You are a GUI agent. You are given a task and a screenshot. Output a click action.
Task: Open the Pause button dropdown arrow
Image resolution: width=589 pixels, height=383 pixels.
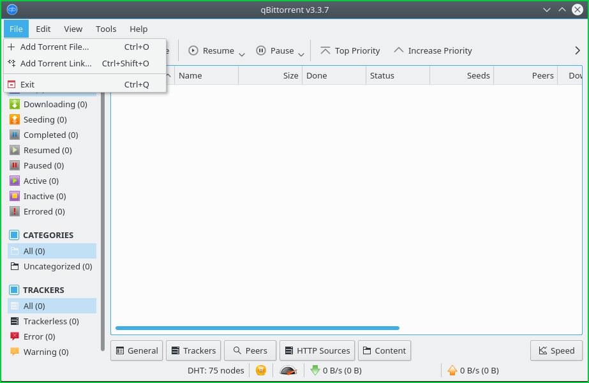click(301, 52)
